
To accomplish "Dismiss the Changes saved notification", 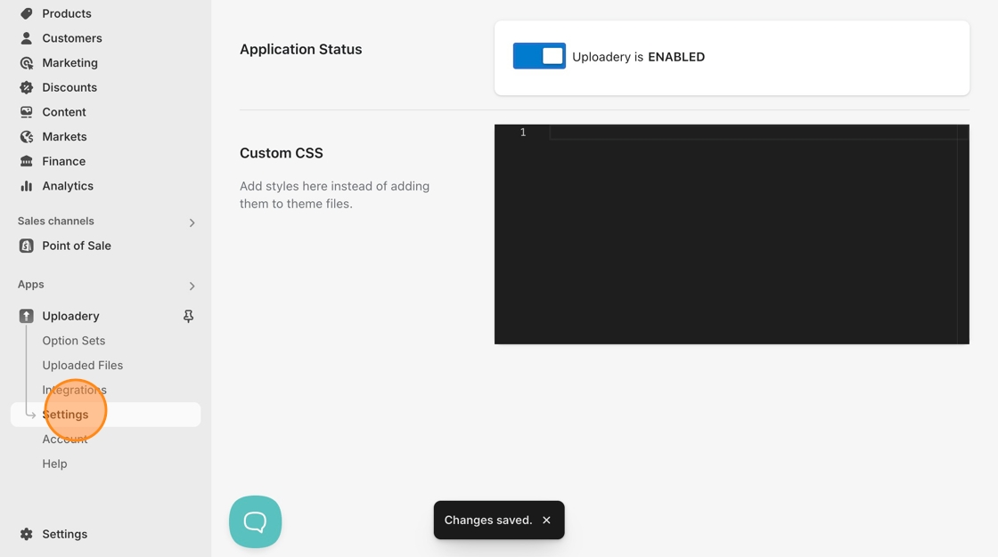I will point(546,521).
